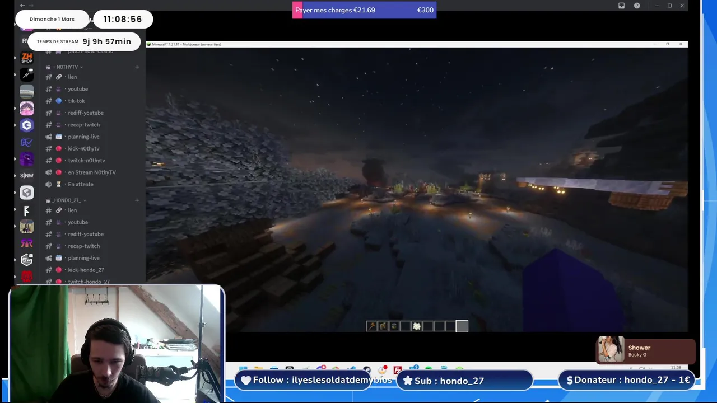This screenshot has width=717, height=403.
Task: Open Discord help question mark icon
Action: point(637,6)
